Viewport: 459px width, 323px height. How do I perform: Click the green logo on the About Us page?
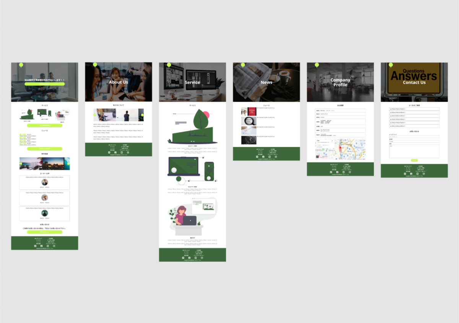coord(95,65)
